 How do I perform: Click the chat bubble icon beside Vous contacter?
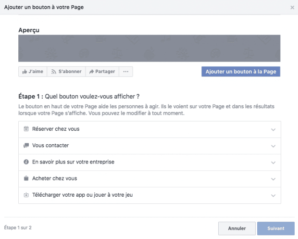pyautogui.click(x=26, y=145)
